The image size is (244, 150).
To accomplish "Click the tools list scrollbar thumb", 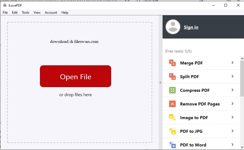I will [242, 79].
